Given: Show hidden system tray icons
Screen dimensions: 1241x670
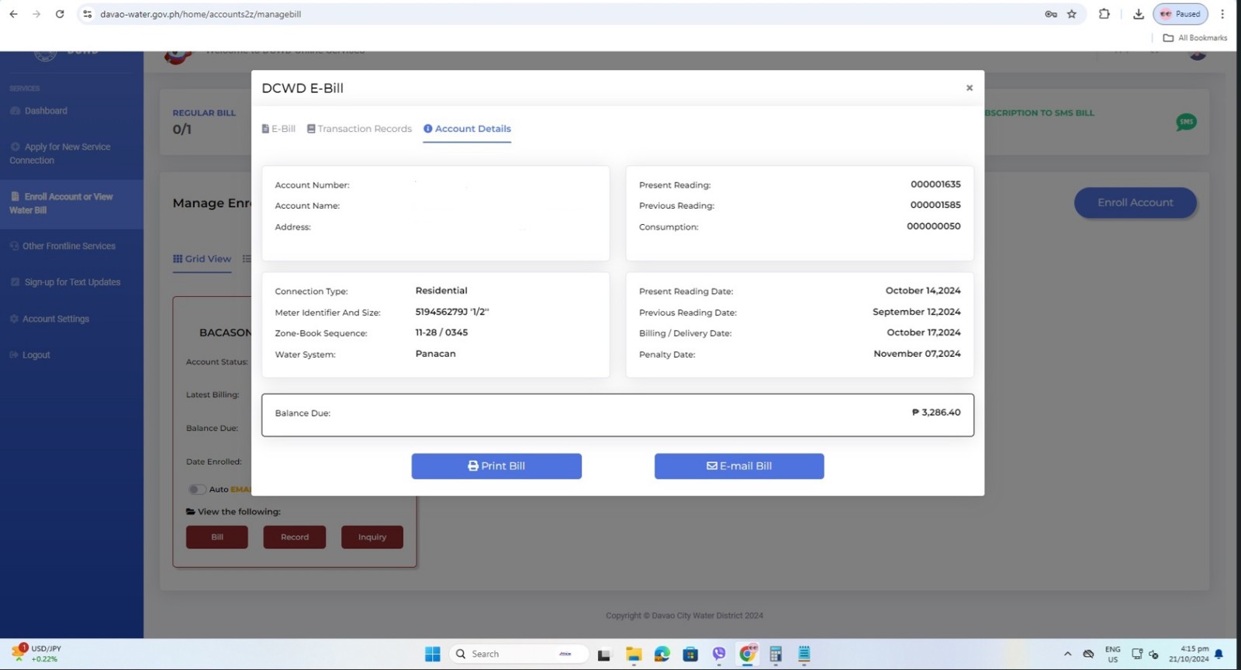Looking at the screenshot, I should click(x=1068, y=654).
